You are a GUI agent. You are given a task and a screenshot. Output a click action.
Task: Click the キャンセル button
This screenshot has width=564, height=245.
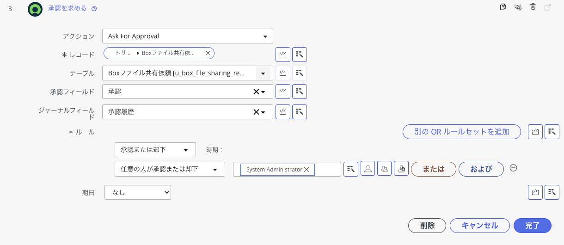480,226
